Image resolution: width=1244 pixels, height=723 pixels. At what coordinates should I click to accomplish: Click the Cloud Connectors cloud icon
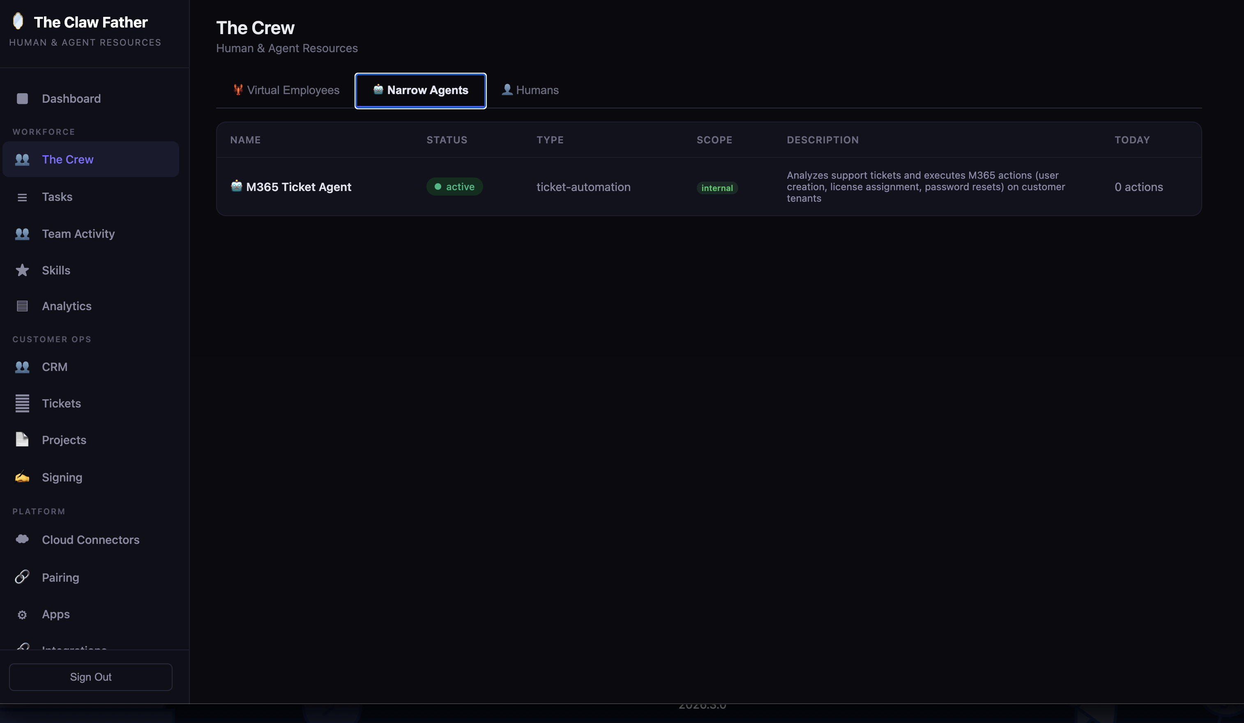click(22, 539)
